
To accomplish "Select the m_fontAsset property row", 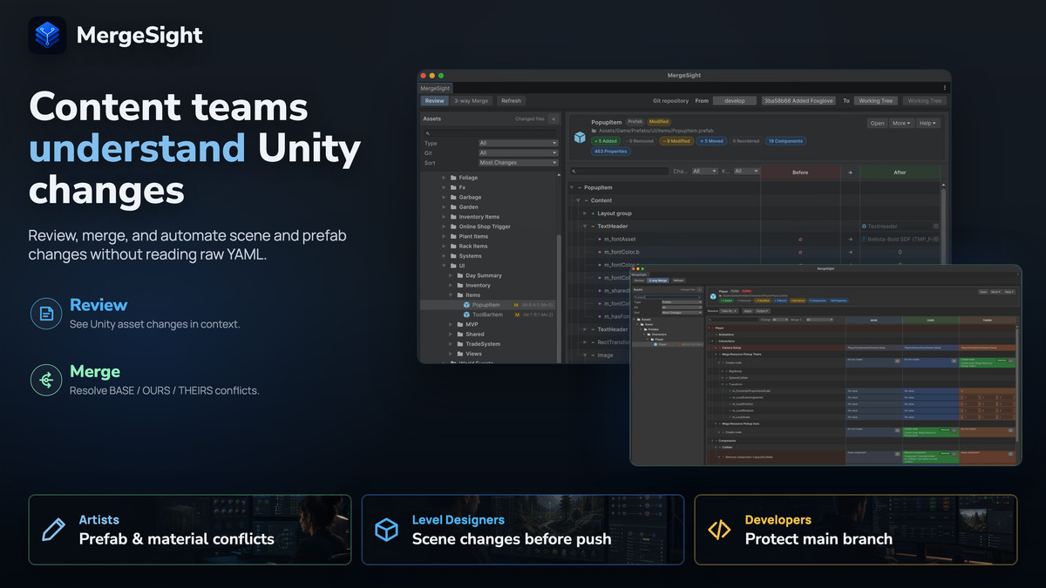I will click(754, 239).
